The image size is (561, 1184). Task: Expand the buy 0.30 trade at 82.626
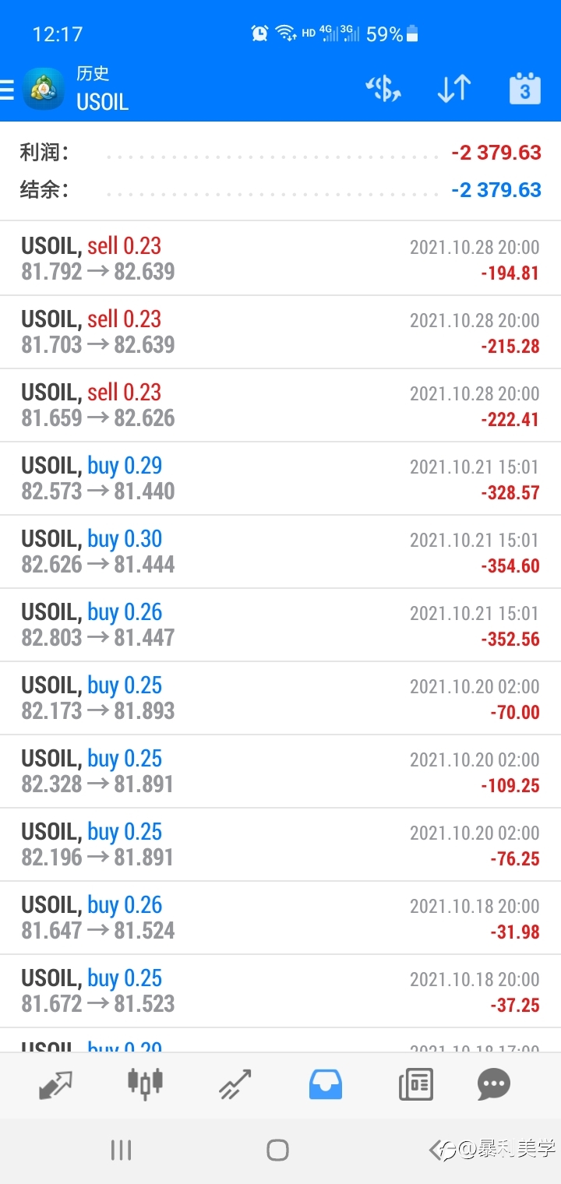point(280,551)
